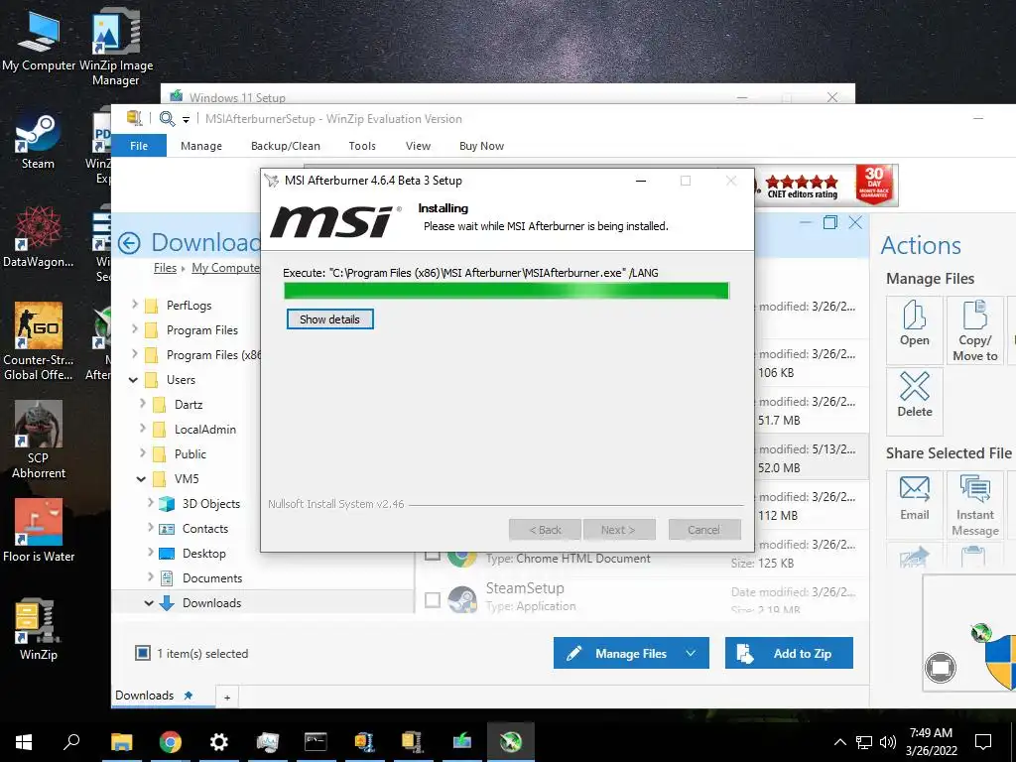
Task: Collapse the Users folder node
Action: click(x=134, y=380)
